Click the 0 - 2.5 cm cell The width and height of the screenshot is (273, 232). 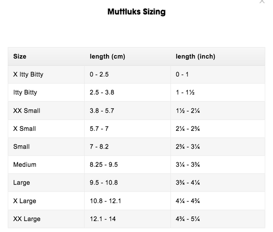[127, 74]
